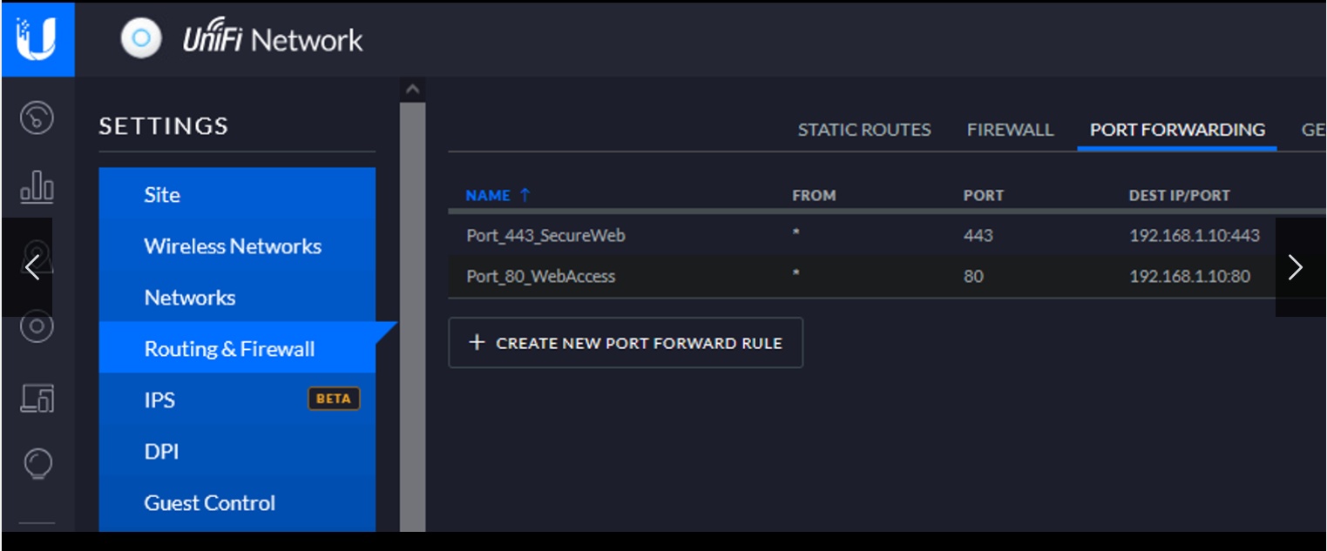Screen dimensions: 1327x551
Task: Click port value 80
Action: 973,276
